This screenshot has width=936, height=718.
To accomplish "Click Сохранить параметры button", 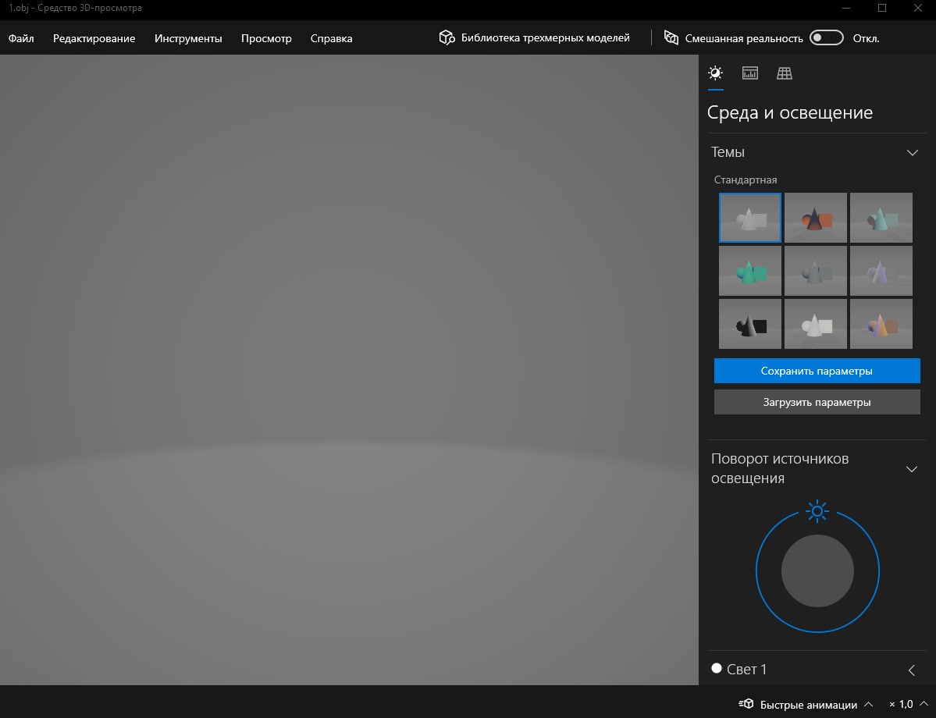I will click(x=817, y=371).
